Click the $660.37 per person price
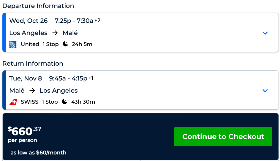 [25, 131]
